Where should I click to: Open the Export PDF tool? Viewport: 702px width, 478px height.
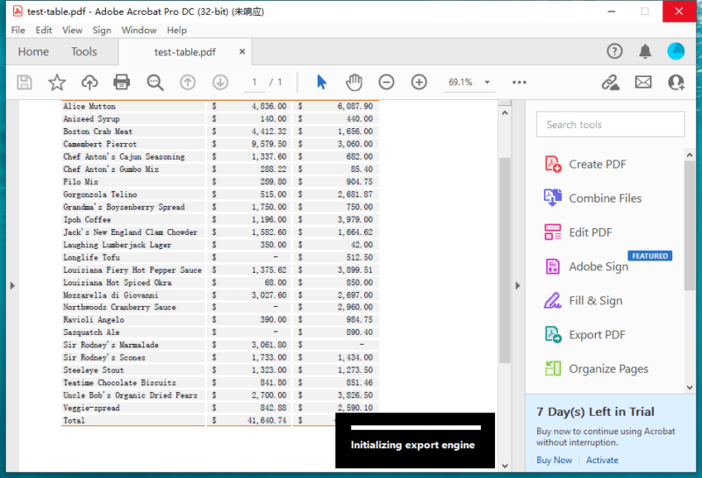tap(584, 335)
